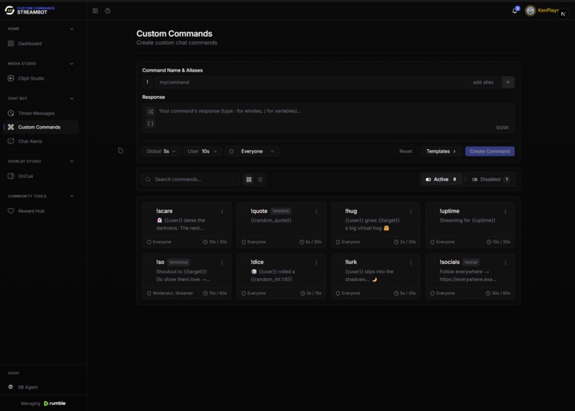Open the notifications bell
This screenshot has width=575, height=411.
[x=515, y=11]
